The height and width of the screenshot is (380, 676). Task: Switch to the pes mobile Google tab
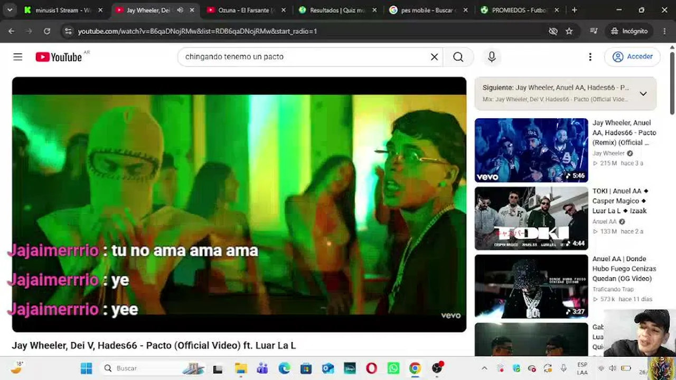(429, 10)
